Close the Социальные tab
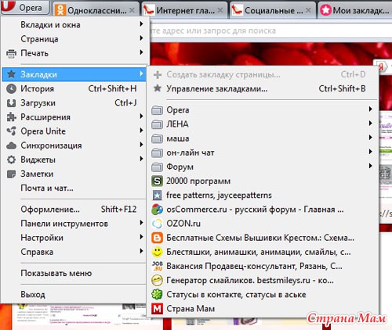 point(309,10)
